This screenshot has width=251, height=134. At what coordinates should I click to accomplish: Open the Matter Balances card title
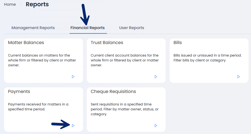click(x=26, y=43)
